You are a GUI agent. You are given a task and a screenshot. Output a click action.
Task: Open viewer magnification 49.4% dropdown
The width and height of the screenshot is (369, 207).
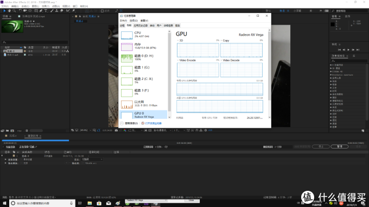pyautogui.click(x=86, y=130)
